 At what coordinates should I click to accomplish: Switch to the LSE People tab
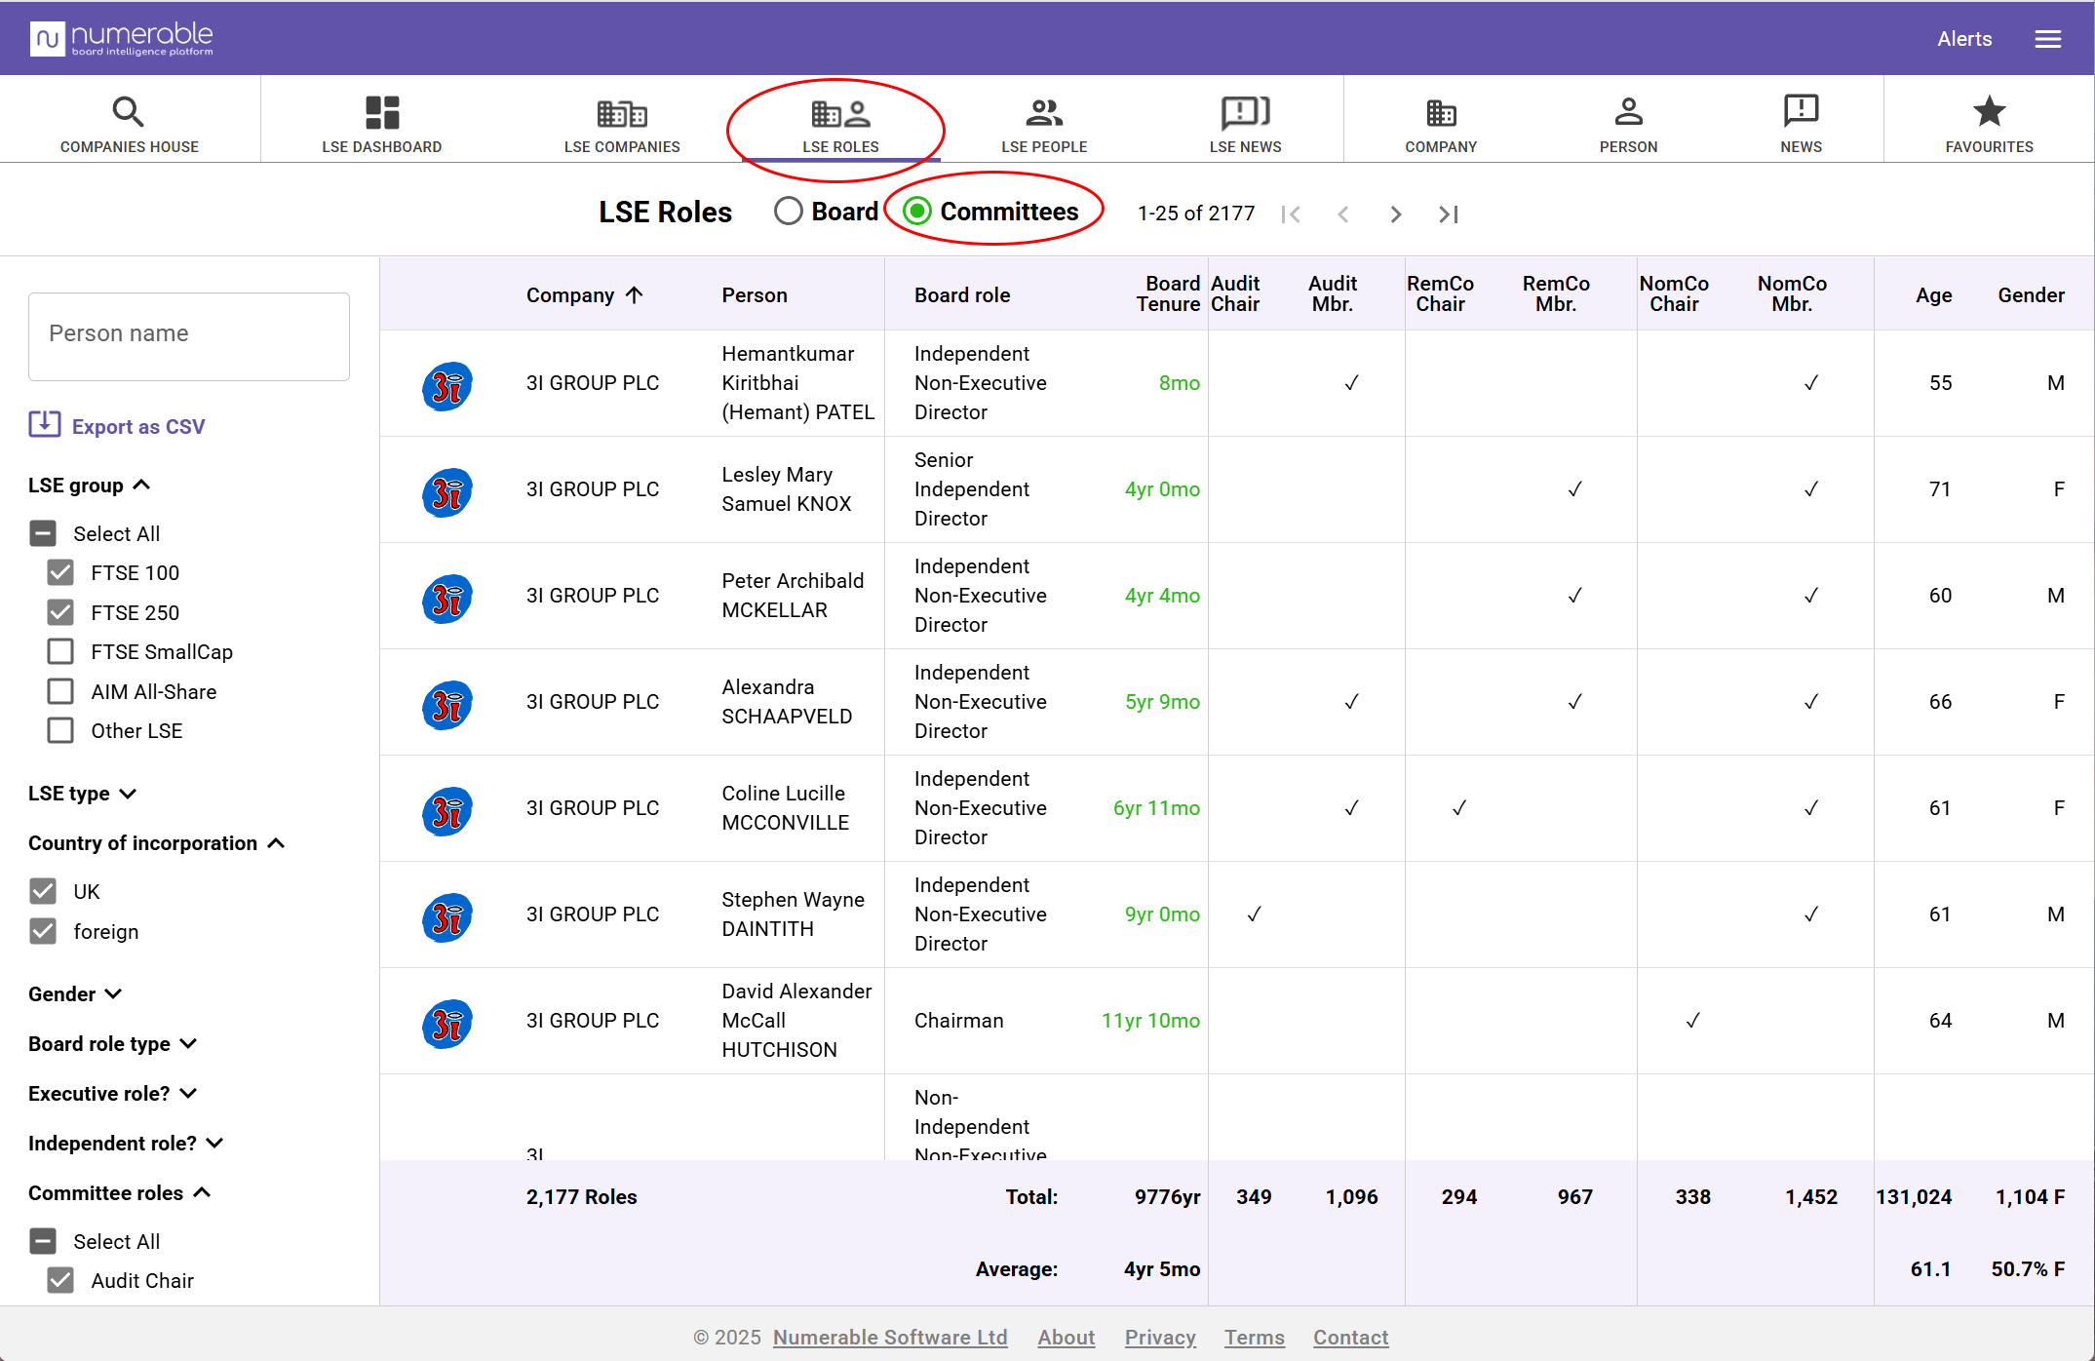coord(1043,125)
